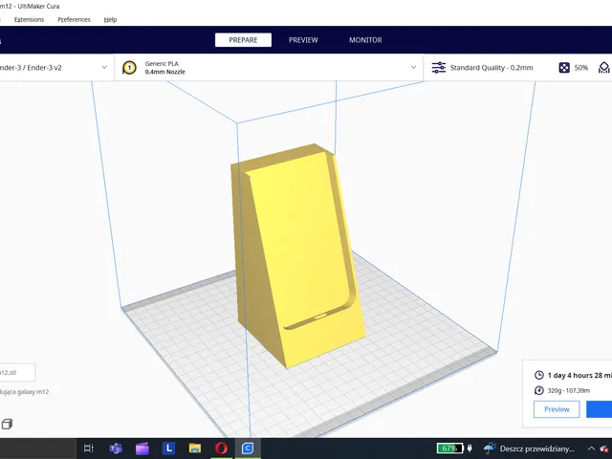
Task: Open Microsoft Teams from the taskbar
Action: pos(116,448)
